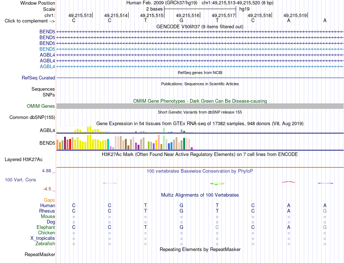Open the H3K27Ac Mark track title
The height and width of the screenshot is (263, 344).
pyautogui.click(x=200, y=155)
